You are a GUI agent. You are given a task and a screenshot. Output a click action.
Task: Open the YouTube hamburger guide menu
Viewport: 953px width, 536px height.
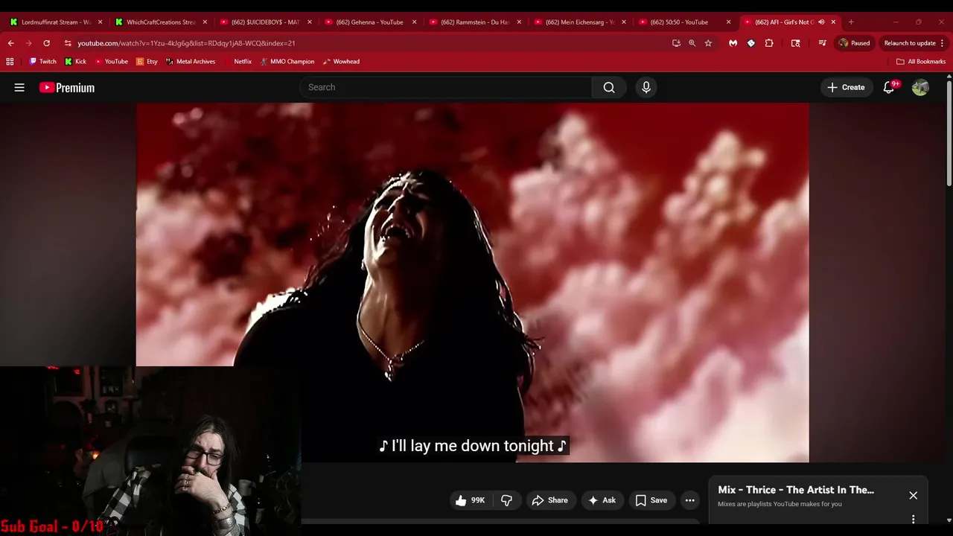19,87
